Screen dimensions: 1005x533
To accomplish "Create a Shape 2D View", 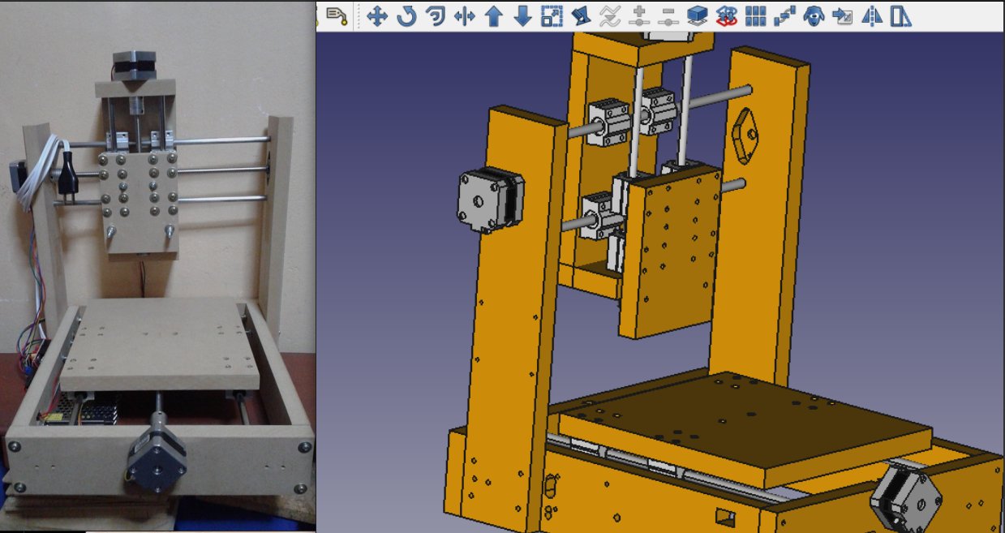I will click(x=698, y=15).
